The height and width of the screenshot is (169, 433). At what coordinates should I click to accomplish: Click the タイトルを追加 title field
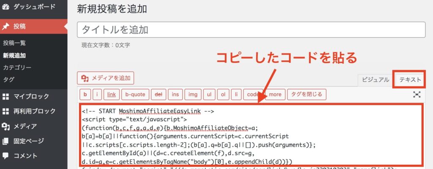(251, 30)
